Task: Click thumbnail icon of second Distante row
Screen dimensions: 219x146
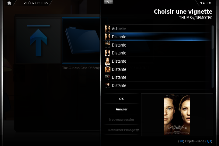Action: click(x=108, y=45)
